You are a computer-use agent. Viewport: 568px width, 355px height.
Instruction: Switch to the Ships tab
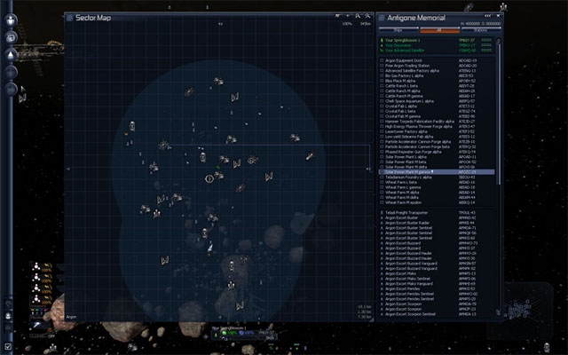click(x=398, y=30)
